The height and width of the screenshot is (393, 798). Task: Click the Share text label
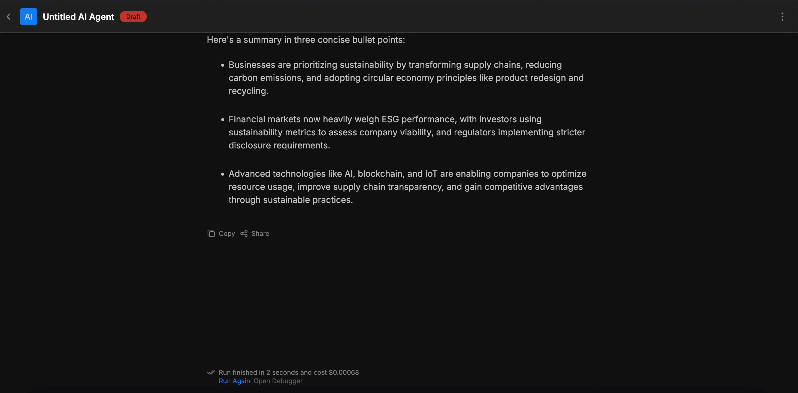[x=260, y=234]
